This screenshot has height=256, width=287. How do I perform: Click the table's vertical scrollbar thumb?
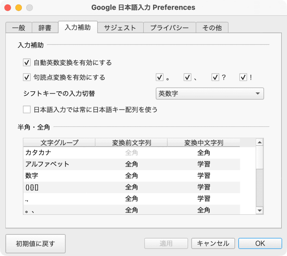click(x=259, y=157)
